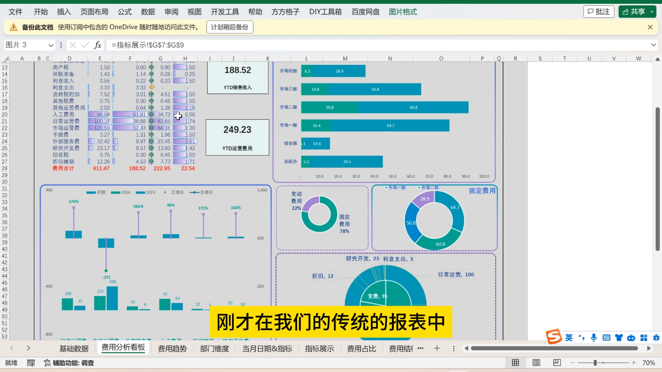Viewport: 662px width, 372px height.
Task: Open the 视图 ribbon tab
Action: coord(194,12)
